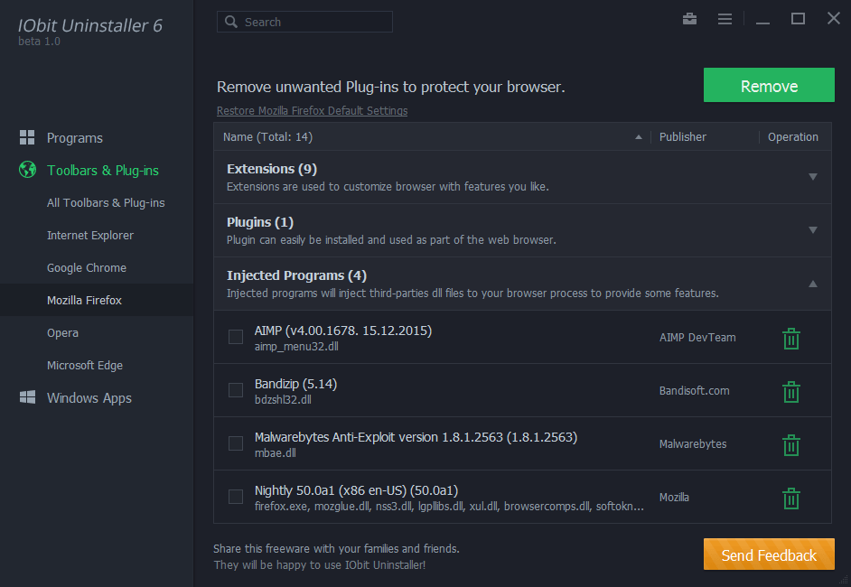Click the AIMP (v4.00.1678. 15.12.2015) entry name
The image size is (851, 587).
coord(343,331)
